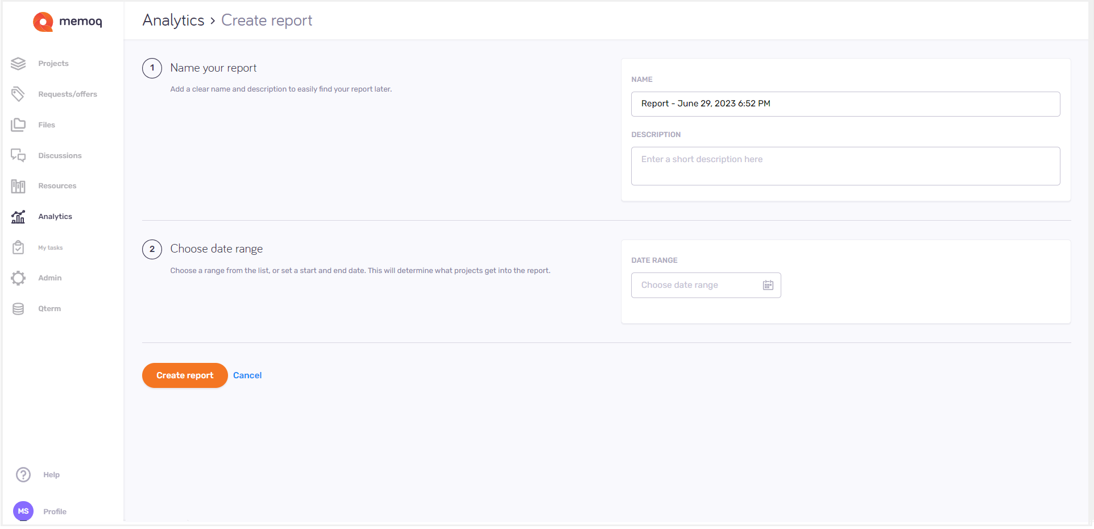
Task: Click the Help question mark icon
Action: tap(23, 475)
